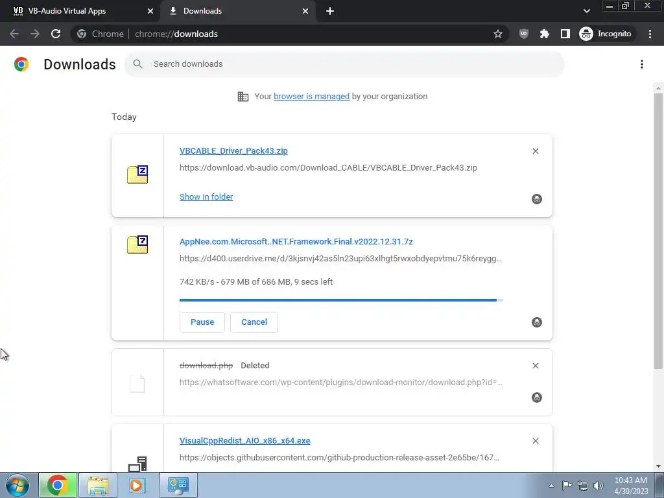Viewport: 664px width, 498px height.
Task: Click the search magnifier icon
Action: [x=137, y=64]
